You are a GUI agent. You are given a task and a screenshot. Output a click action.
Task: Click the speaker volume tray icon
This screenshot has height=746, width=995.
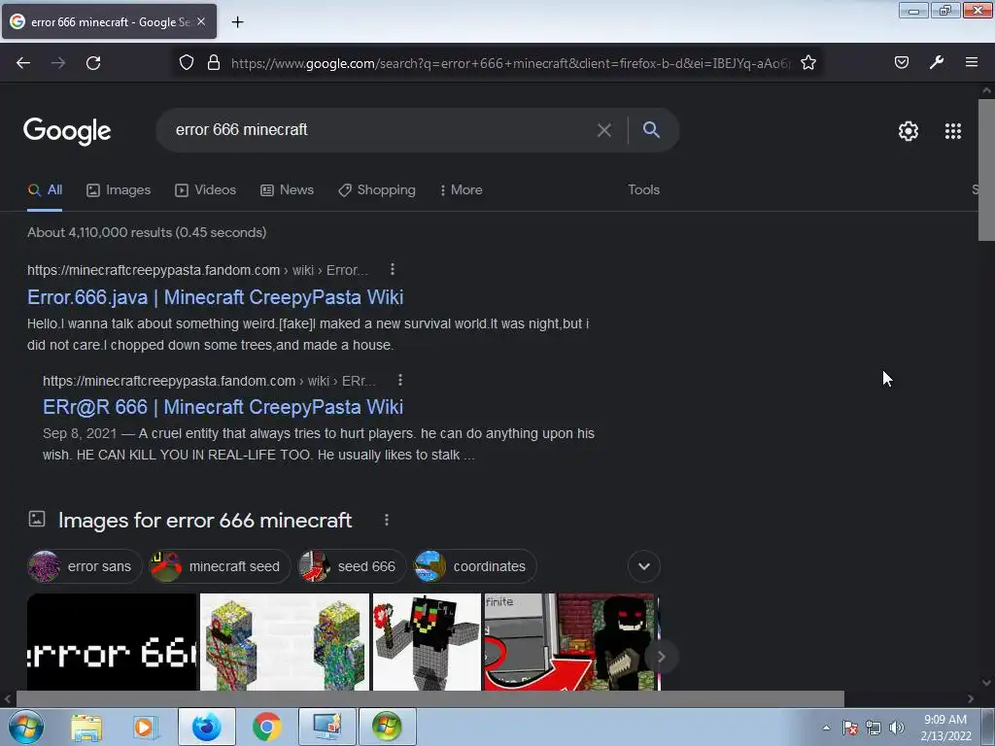[897, 728]
